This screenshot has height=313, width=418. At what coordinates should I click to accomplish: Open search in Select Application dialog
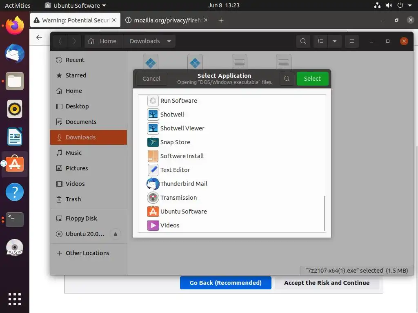tap(287, 79)
